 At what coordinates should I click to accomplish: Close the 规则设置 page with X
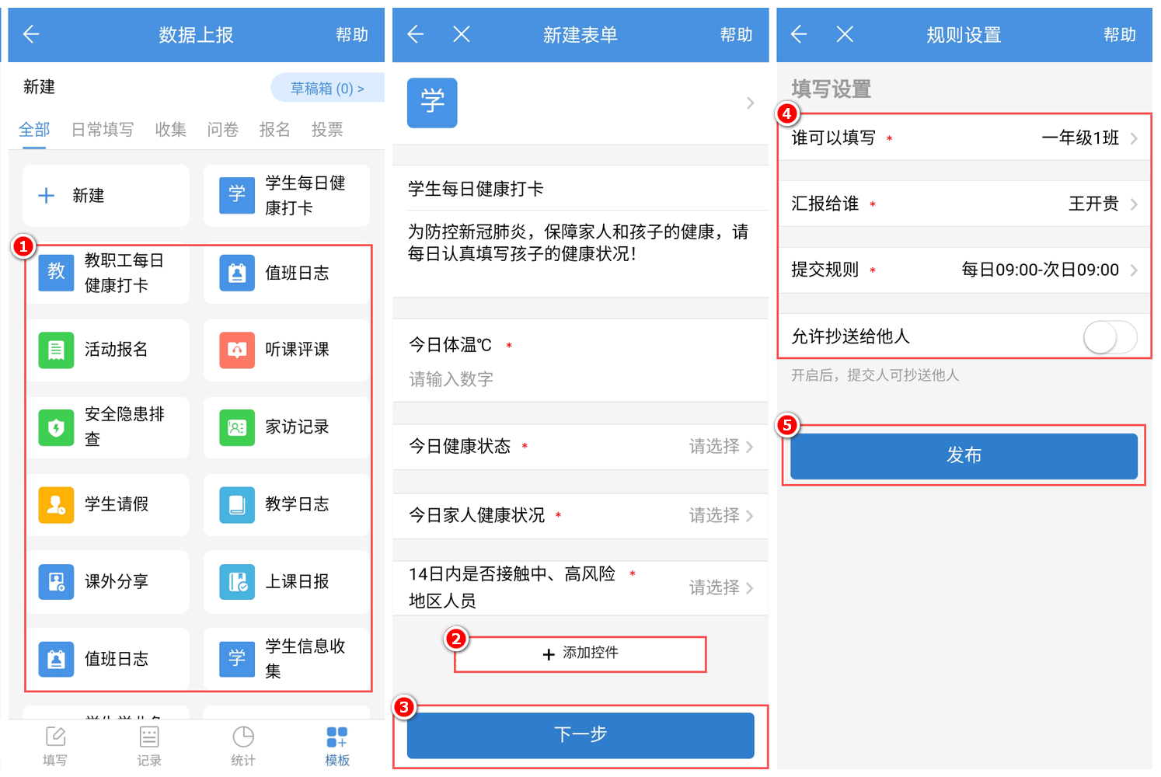click(845, 34)
